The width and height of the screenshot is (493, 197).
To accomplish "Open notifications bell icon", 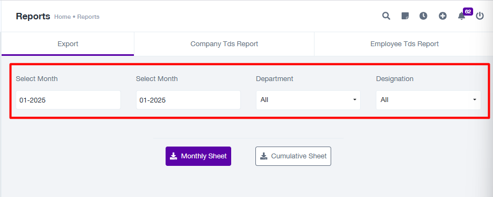I will click(x=461, y=16).
